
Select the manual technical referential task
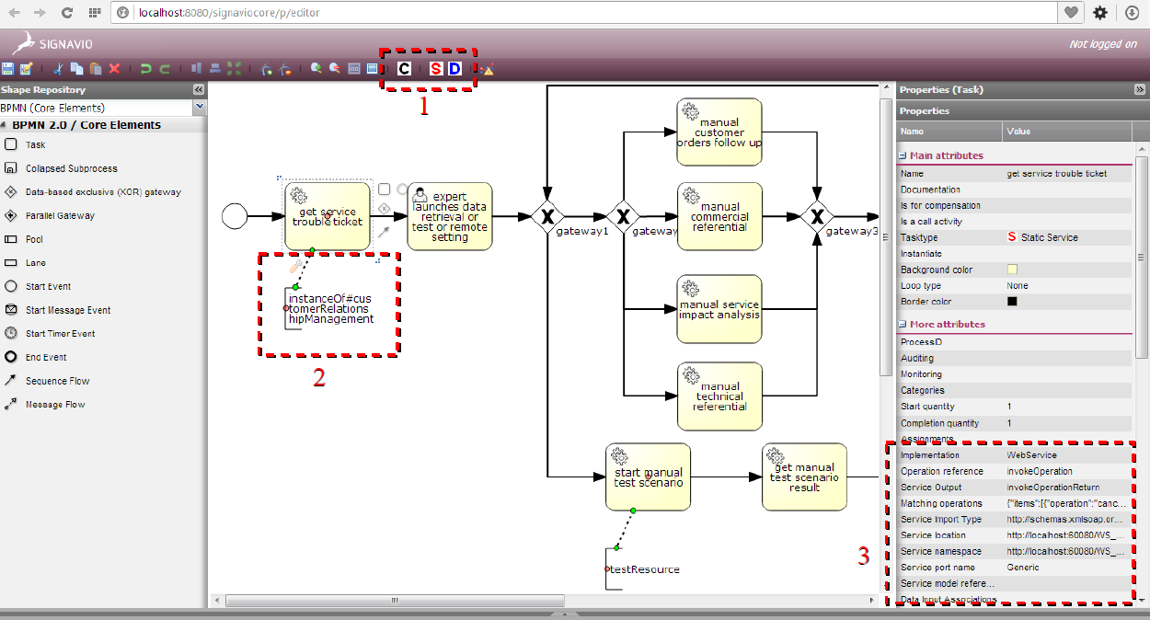pyautogui.click(x=719, y=396)
